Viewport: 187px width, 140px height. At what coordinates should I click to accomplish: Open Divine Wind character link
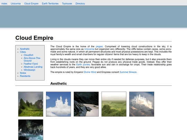click(90, 72)
